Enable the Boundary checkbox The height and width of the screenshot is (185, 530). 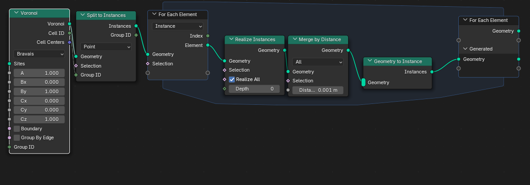pyautogui.click(x=17, y=129)
